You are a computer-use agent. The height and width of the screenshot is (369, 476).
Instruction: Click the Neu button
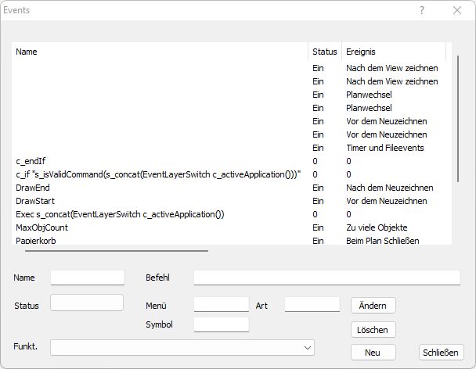pyautogui.click(x=373, y=353)
